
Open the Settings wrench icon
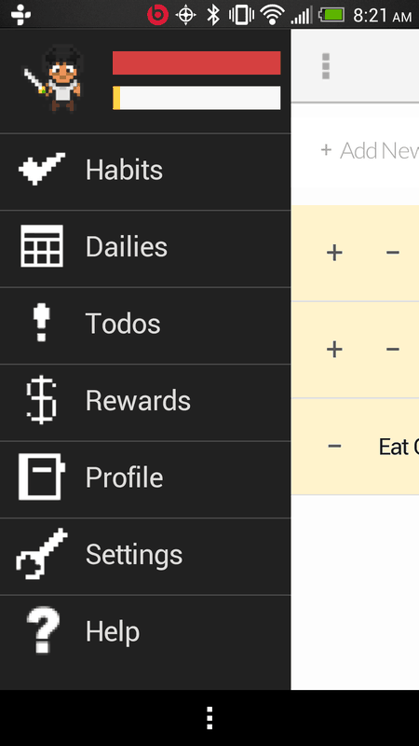click(42, 554)
